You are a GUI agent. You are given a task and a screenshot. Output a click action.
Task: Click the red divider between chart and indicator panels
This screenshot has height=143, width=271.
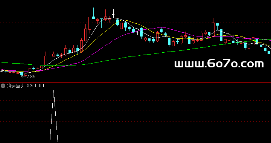pos(135,82)
